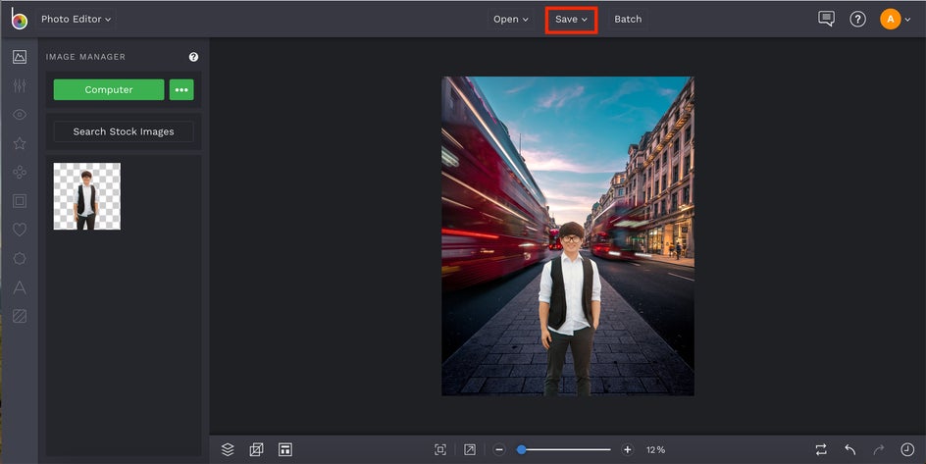Viewport: 926px width, 464px height.
Task: Open the Graphics heart sidebar icon
Action: 20,230
